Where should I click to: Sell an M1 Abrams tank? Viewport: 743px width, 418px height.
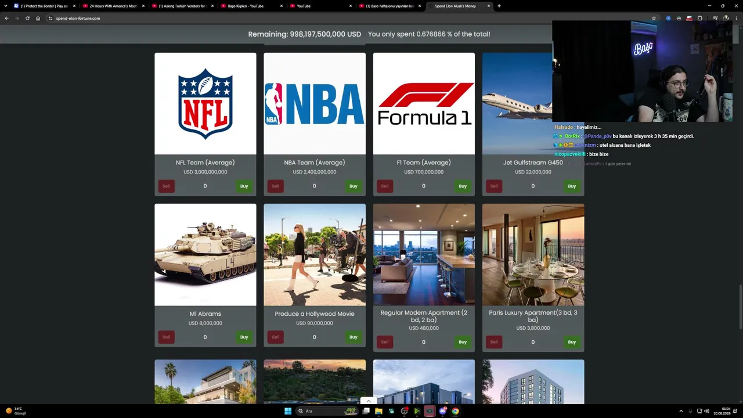coord(167,337)
